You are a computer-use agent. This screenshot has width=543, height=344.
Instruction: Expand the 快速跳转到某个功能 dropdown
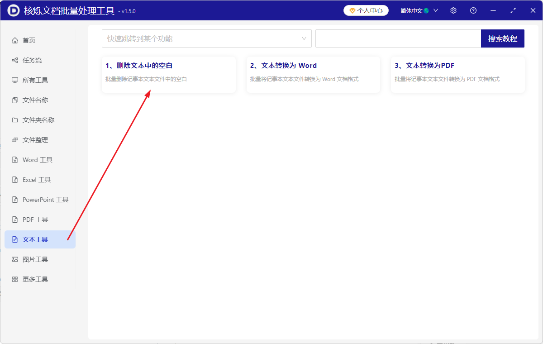click(x=207, y=38)
